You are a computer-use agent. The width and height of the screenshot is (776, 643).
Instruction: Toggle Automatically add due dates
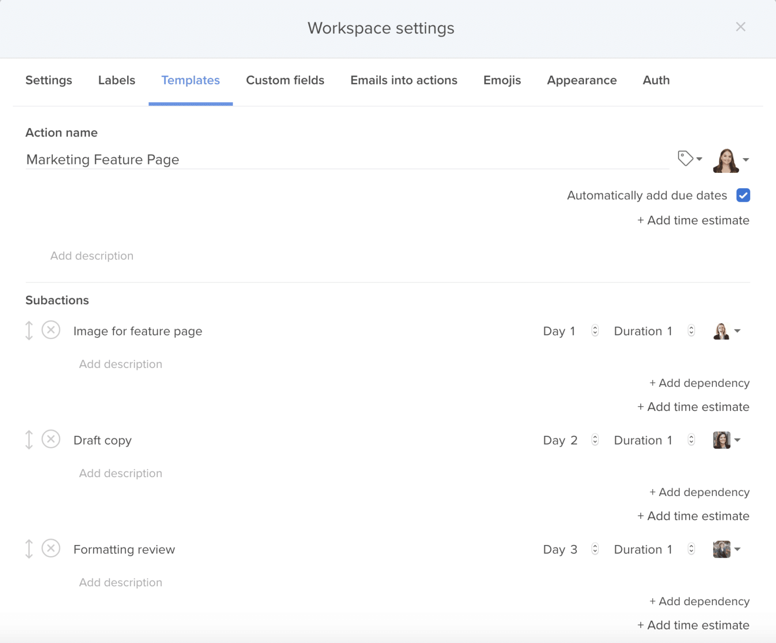coord(743,195)
